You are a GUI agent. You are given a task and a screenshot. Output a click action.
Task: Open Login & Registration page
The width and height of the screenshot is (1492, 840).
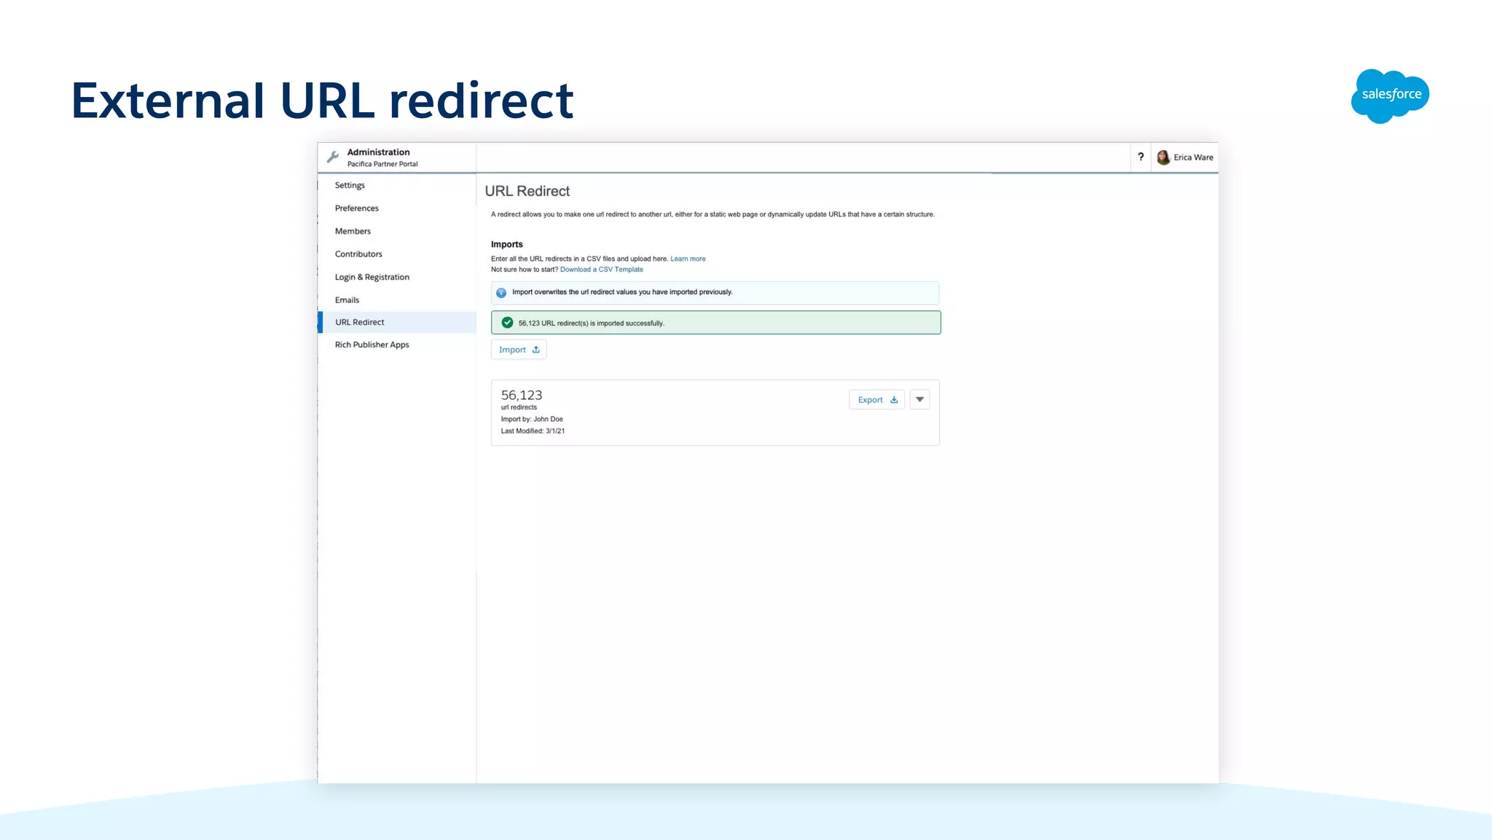pos(372,277)
